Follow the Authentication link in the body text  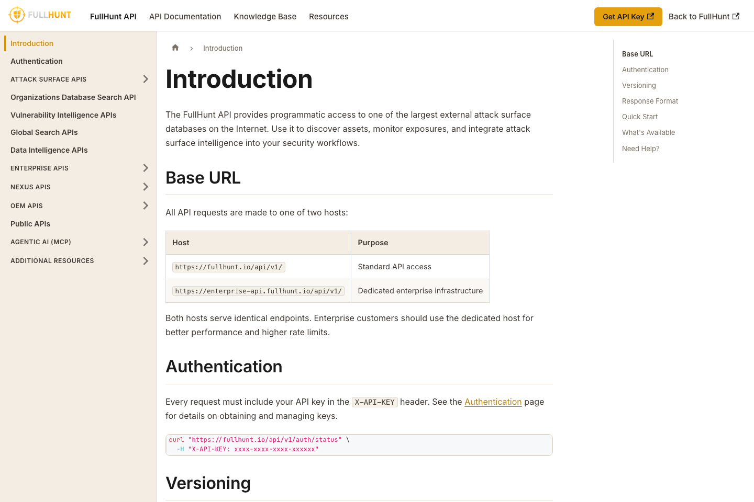pos(493,402)
